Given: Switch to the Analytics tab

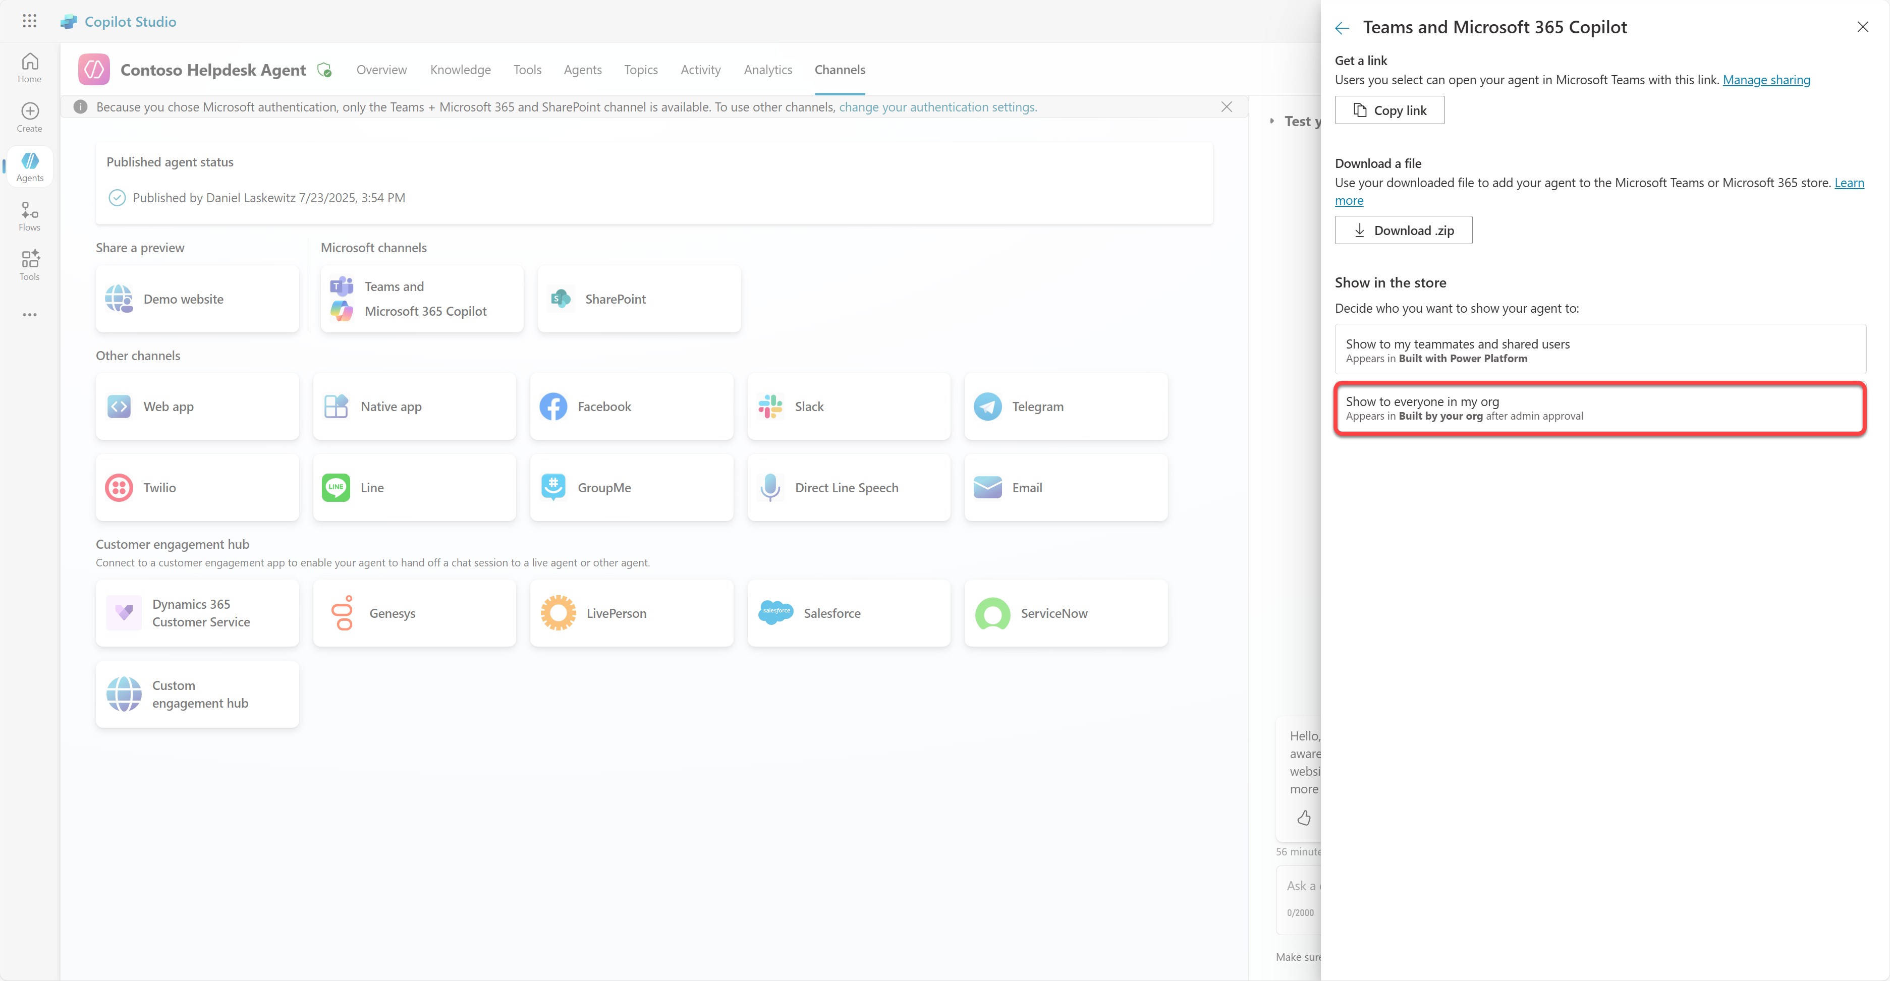Looking at the screenshot, I should point(767,70).
